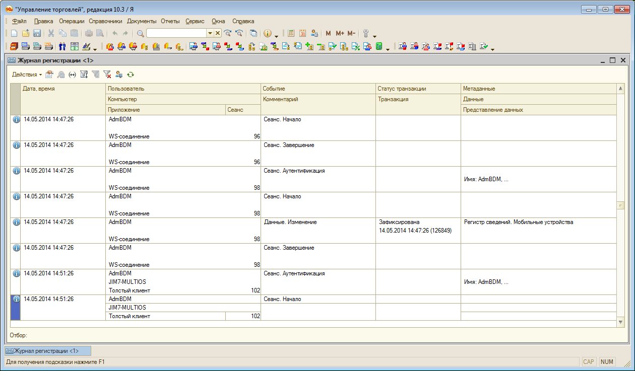Select the Данные. Изменение log entry
This screenshot has height=371, width=635.
point(290,222)
